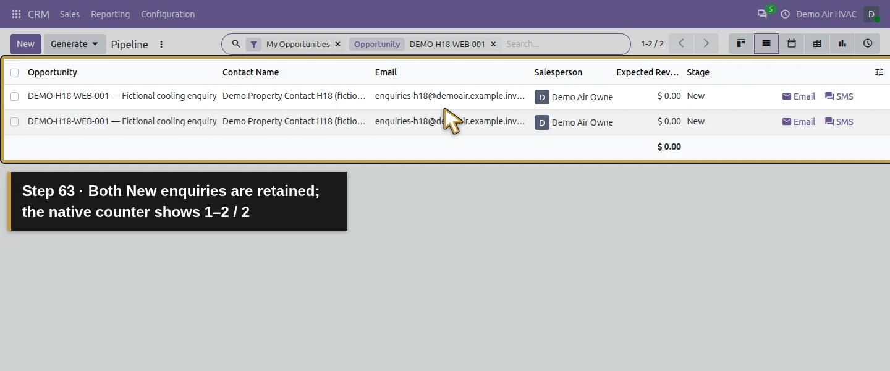Click first row salesperson avatar D

(x=542, y=97)
